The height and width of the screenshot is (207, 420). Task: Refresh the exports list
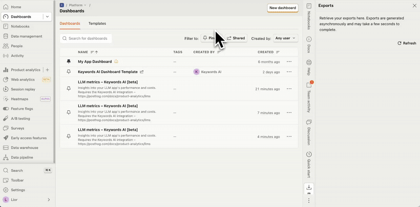click(407, 43)
